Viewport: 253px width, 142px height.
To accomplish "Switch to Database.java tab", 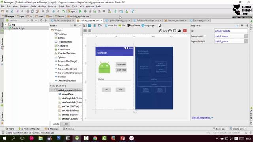I will [200, 21].
